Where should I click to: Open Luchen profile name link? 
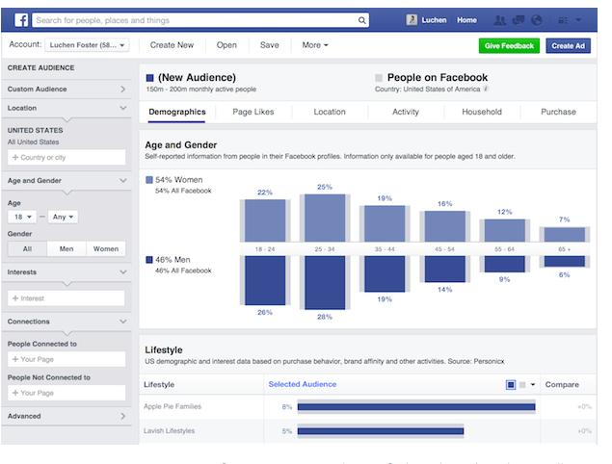(434, 20)
